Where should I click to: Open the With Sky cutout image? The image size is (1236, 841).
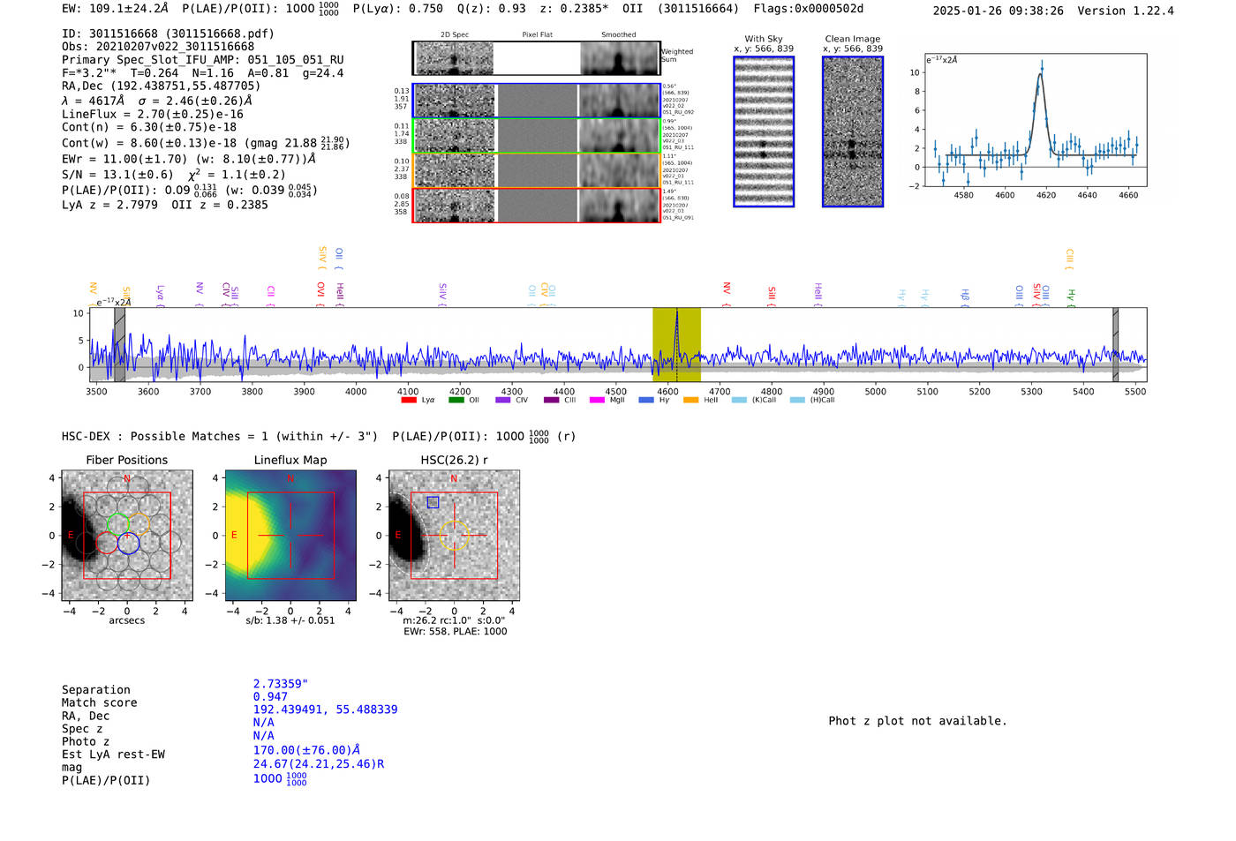(764, 131)
